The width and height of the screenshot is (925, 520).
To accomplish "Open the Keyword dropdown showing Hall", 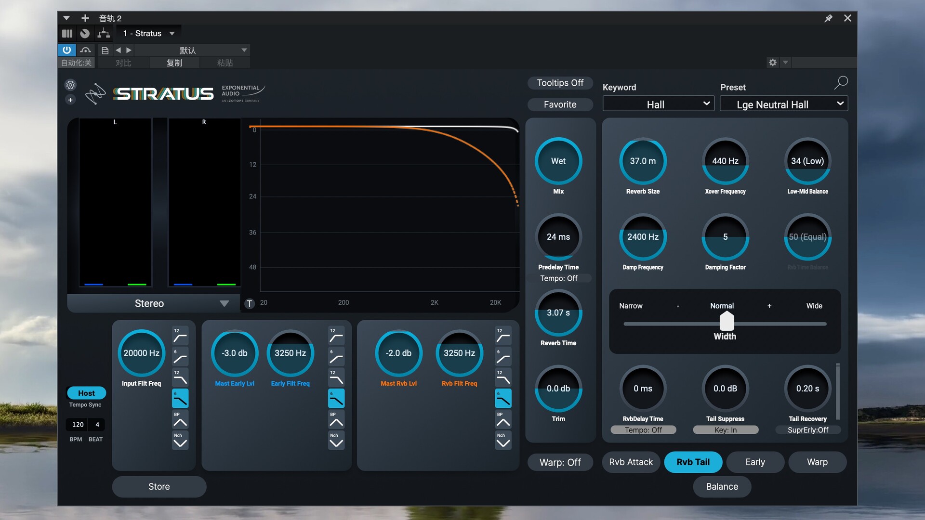I will coord(658,104).
